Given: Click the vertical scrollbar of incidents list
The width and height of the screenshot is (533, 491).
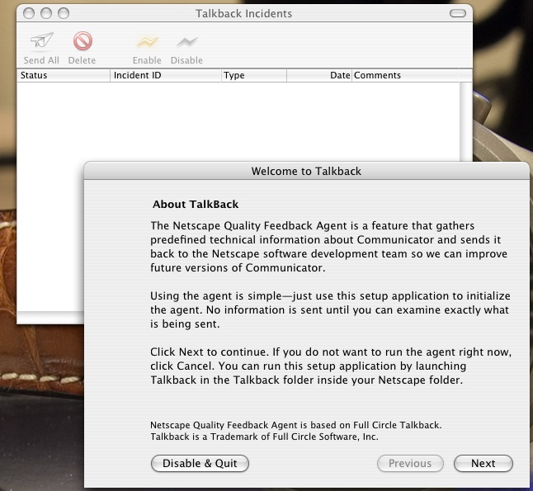Looking at the screenshot, I should [x=466, y=122].
